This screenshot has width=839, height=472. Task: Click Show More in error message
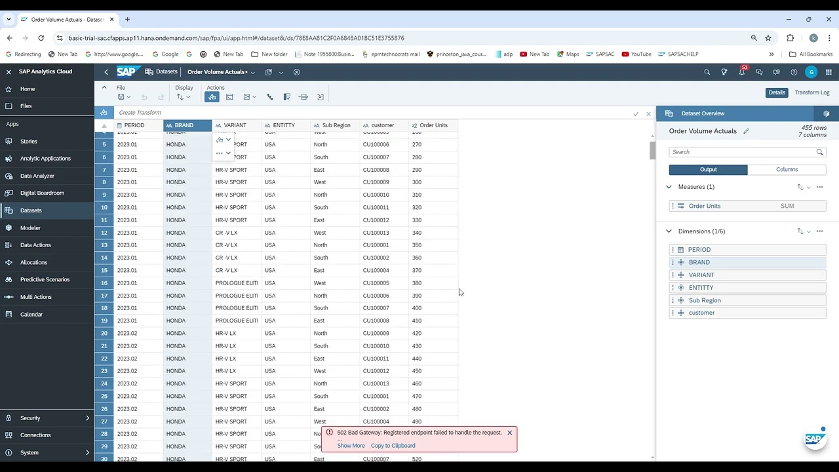(351, 446)
